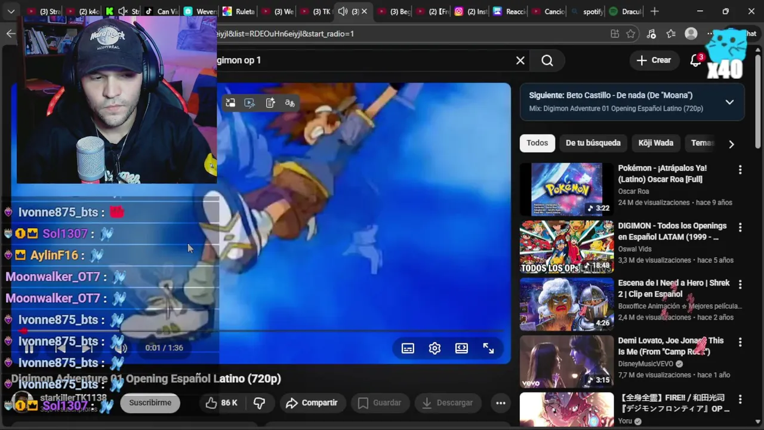Image resolution: width=764 pixels, height=430 pixels.
Task: Click the notes overlay icon on video
Action: pos(270,103)
